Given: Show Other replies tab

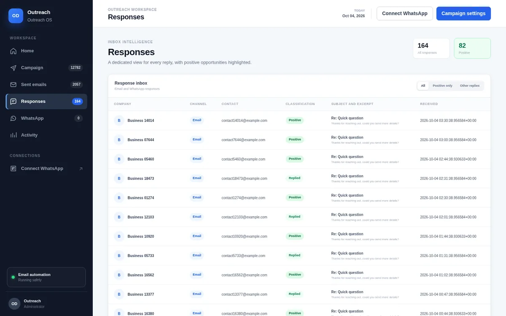Looking at the screenshot, I should 470,86.
